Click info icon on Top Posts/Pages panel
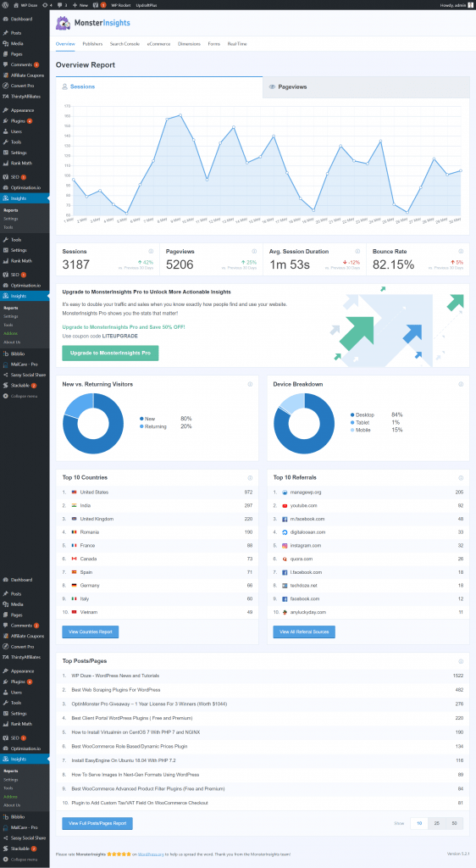Image resolution: width=476 pixels, height=868 pixels. 461,661
